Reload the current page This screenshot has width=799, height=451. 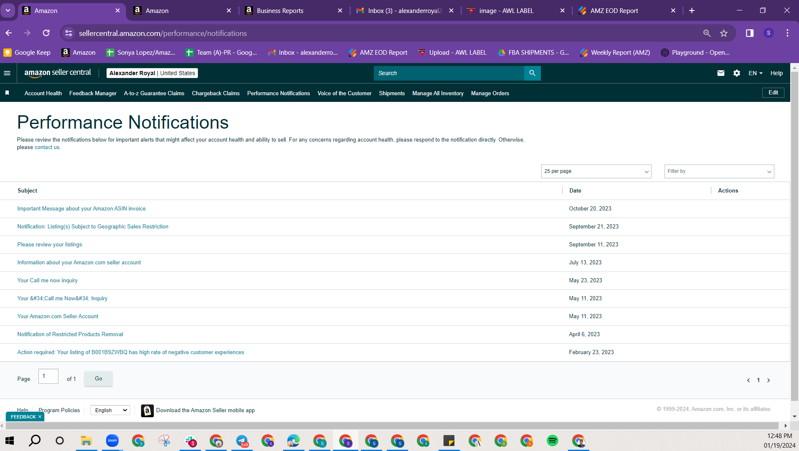coord(46,33)
